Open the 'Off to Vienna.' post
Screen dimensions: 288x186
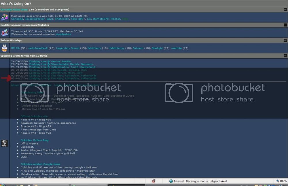tap(30, 143)
